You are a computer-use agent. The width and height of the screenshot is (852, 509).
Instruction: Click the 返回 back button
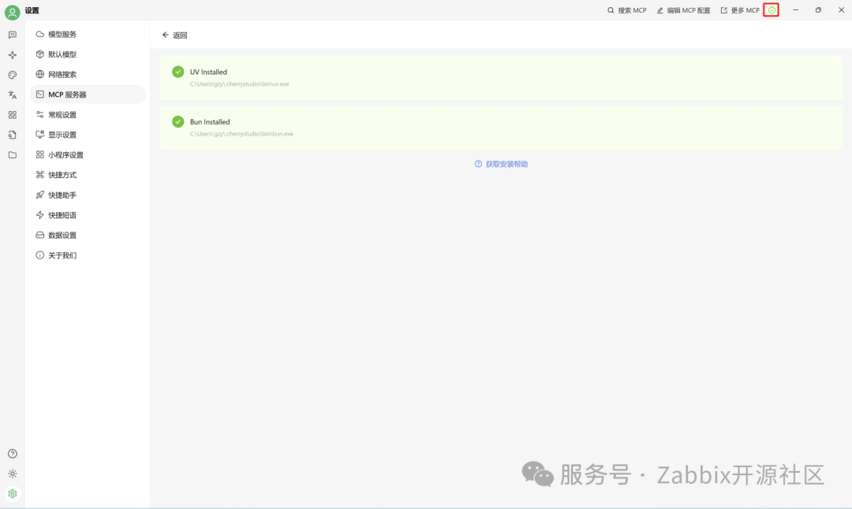click(174, 35)
